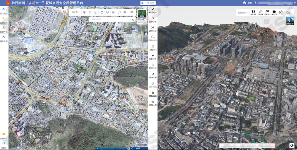Viewport: 297px width, 150px height.
Task: Expand the 兴义市 city dropdown
Action: pos(75,12)
